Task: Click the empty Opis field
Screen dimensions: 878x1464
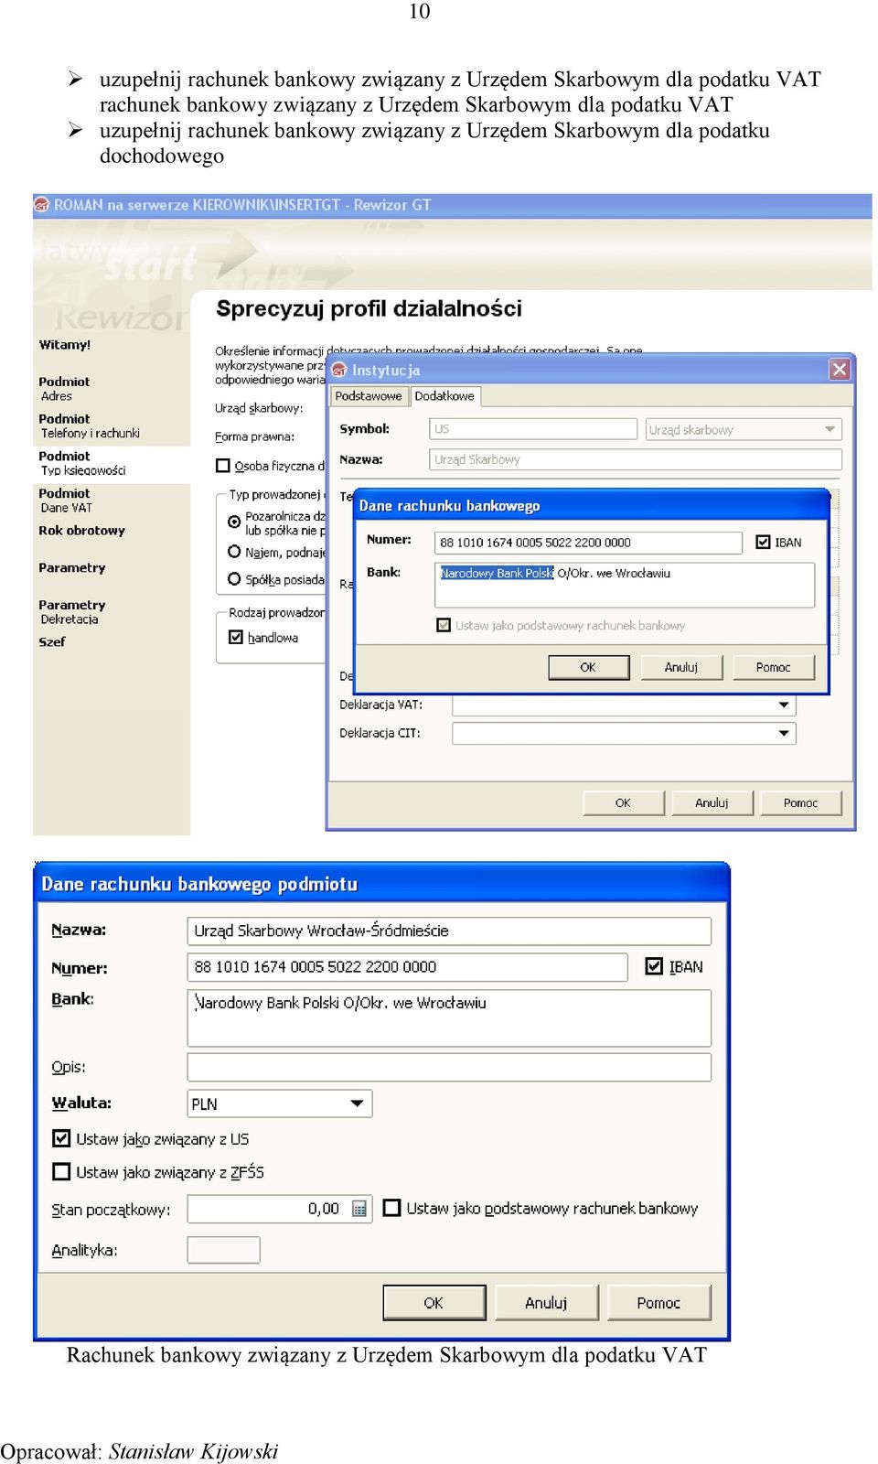Action: 449,1067
